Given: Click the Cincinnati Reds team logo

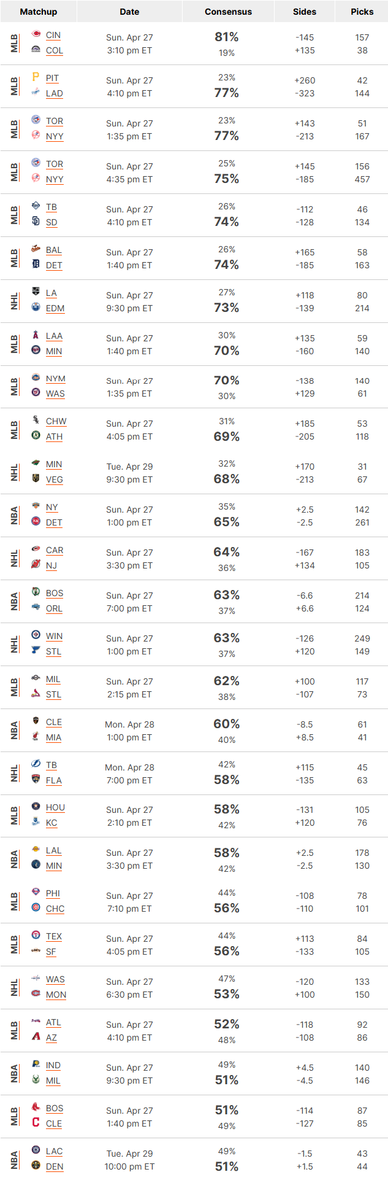Looking at the screenshot, I should pos(36,34).
